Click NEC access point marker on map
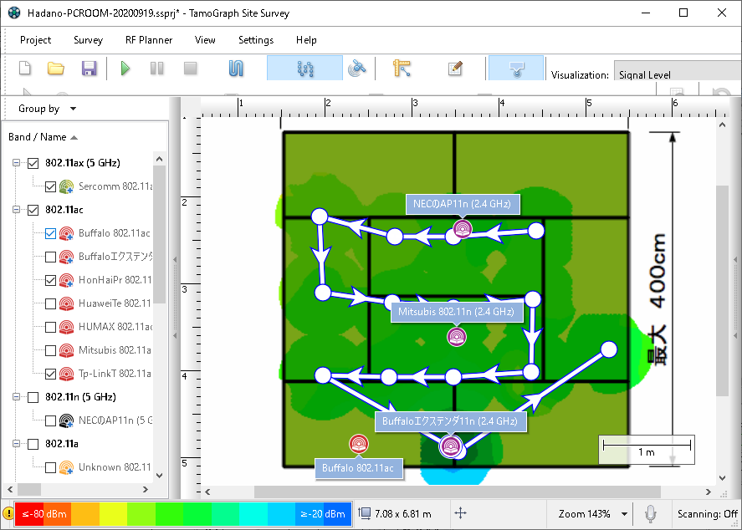Screen dimensions: 742x530 tap(463, 229)
